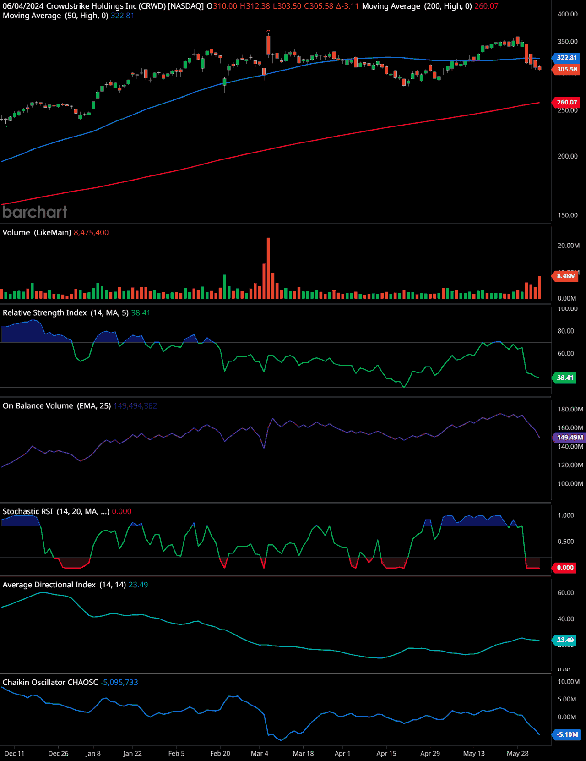Click the 23.49 teal ADX axis tag

point(565,640)
